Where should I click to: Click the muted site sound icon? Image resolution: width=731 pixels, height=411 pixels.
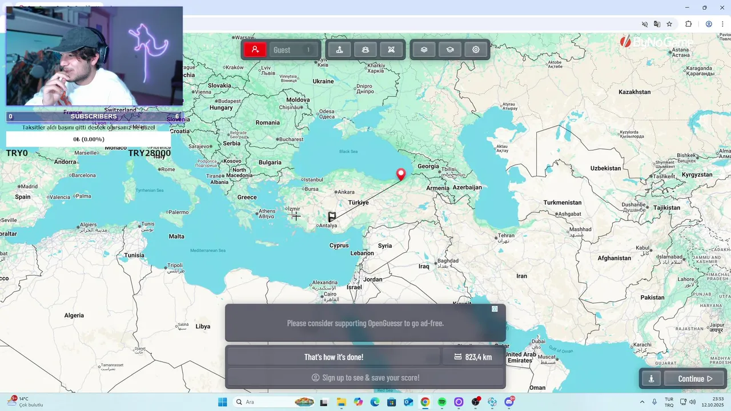click(x=645, y=24)
